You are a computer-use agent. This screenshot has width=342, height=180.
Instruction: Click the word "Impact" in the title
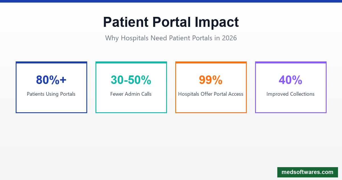(217, 22)
